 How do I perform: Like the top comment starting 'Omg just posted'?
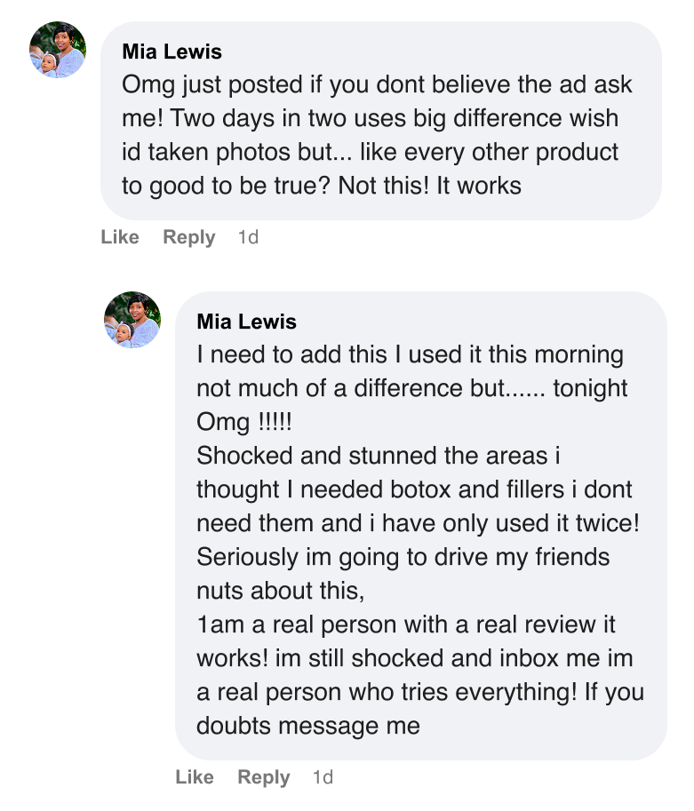tap(120, 237)
